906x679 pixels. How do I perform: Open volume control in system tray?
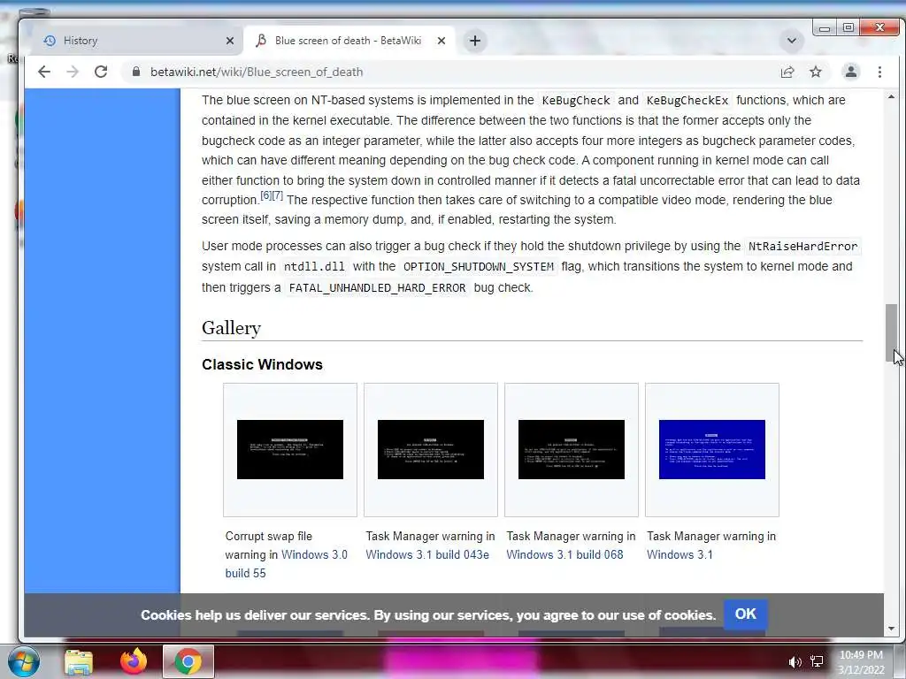coord(795,661)
